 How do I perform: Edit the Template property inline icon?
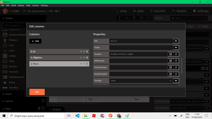176,54
